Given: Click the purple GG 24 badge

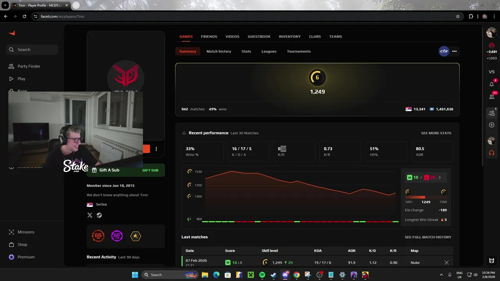Looking at the screenshot, I should [x=117, y=236].
